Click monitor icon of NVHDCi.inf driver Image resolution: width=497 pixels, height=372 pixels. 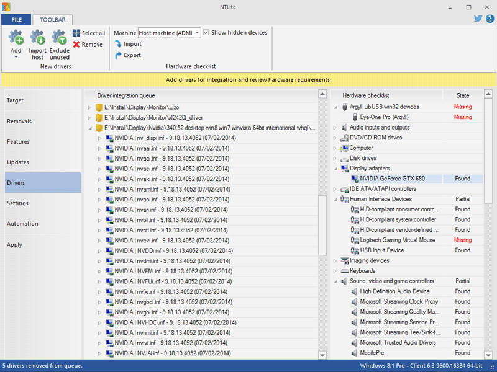pos(110,322)
